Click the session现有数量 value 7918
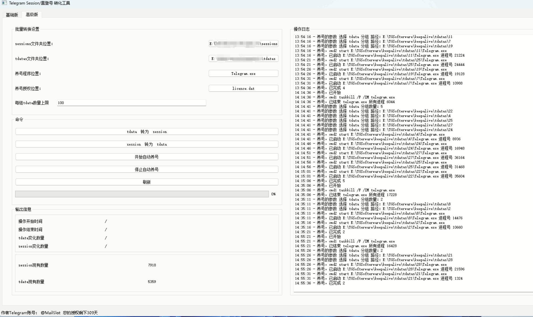533x317 pixels. (x=152, y=265)
